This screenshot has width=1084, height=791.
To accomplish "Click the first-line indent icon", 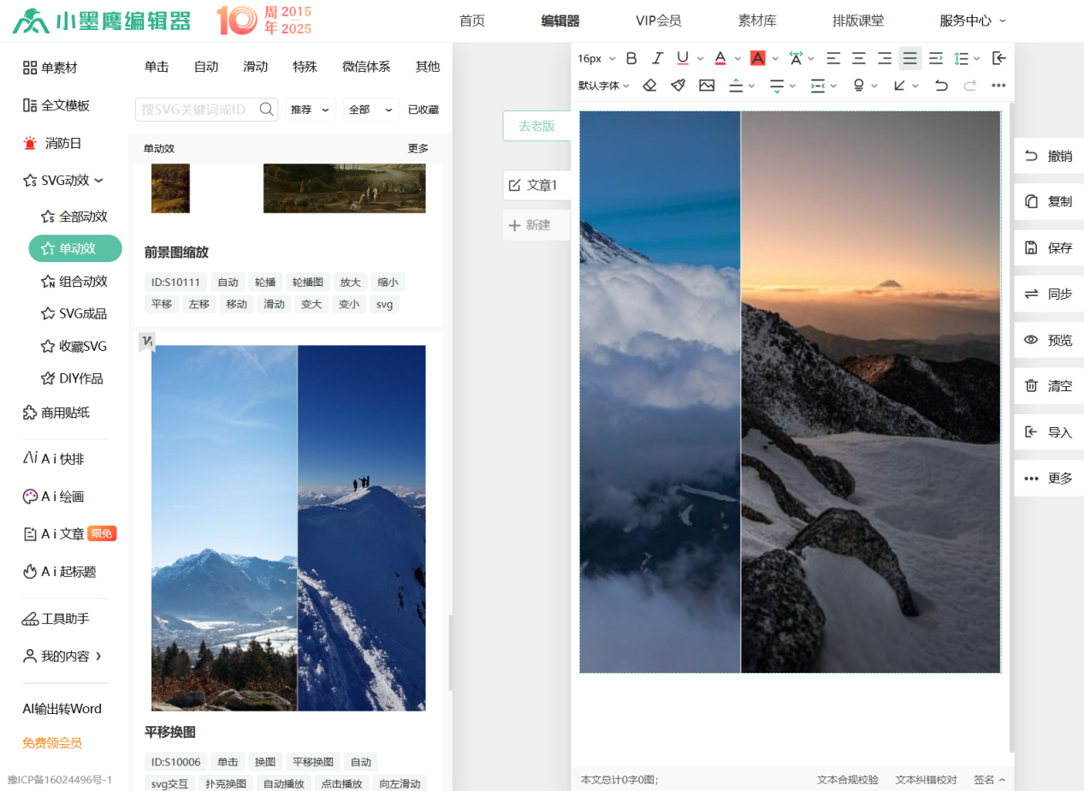I will [x=936, y=58].
